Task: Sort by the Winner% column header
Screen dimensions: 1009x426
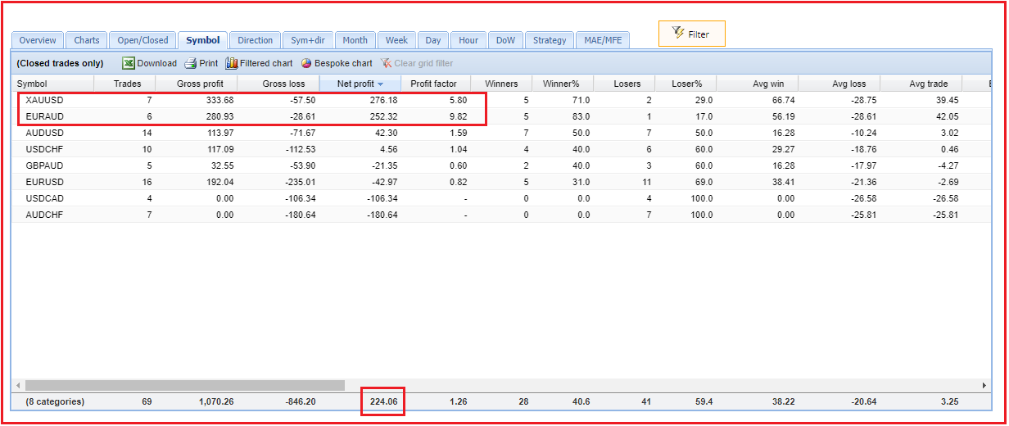Action: click(x=561, y=84)
